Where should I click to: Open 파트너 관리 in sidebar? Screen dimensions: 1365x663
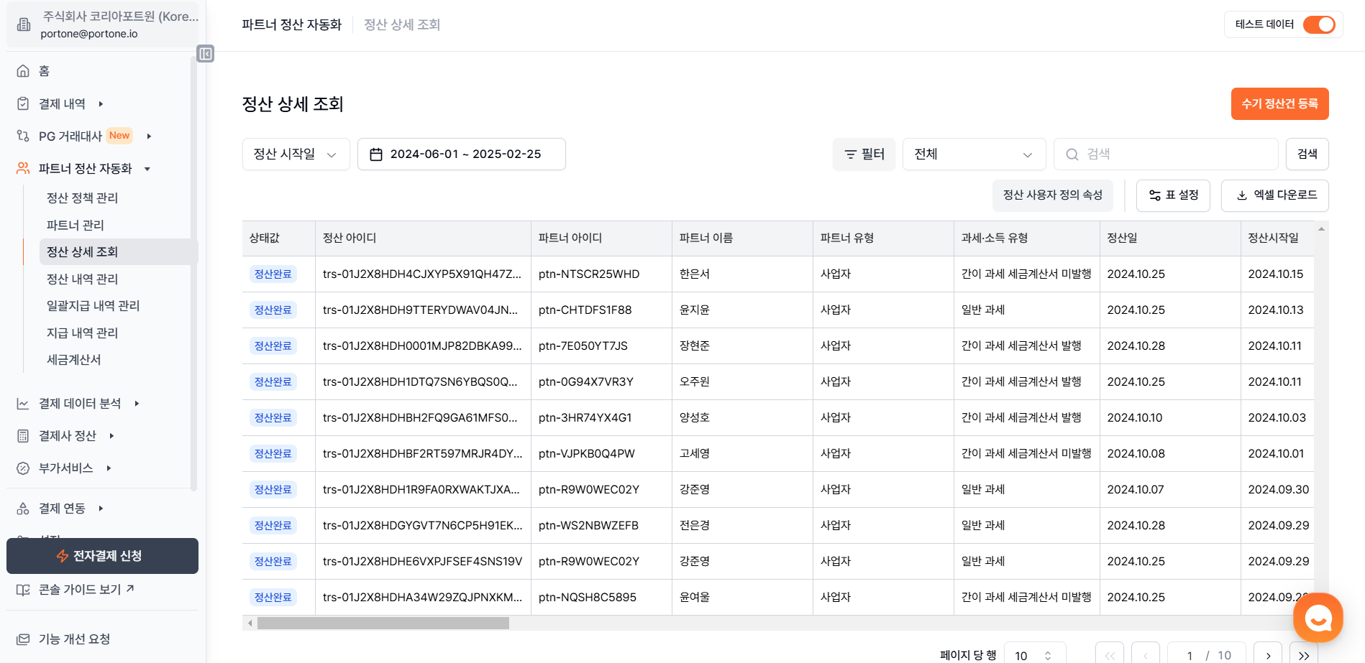click(76, 225)
